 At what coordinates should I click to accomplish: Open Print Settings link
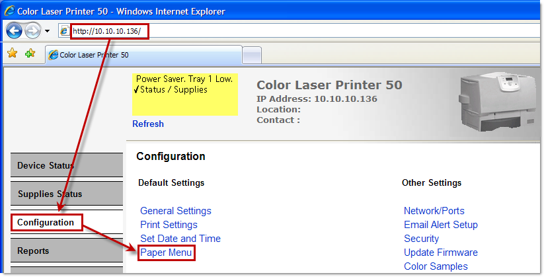tap(169, 225)
